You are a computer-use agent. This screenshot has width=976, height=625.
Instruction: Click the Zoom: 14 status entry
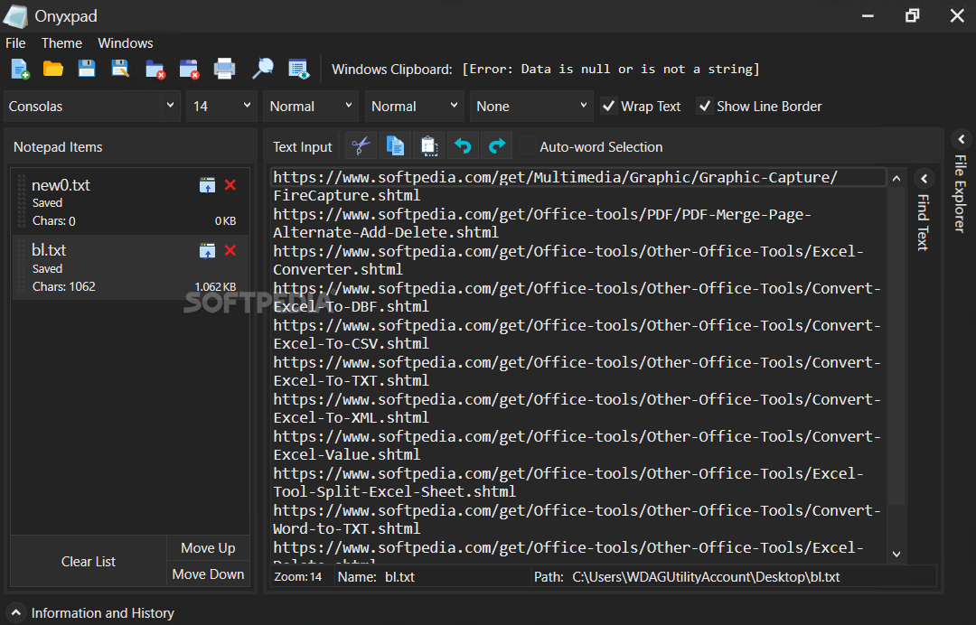(298, 576)
